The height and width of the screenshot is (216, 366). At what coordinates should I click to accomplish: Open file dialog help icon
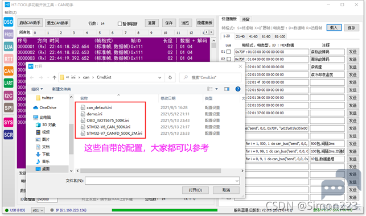tap(237, 89)
